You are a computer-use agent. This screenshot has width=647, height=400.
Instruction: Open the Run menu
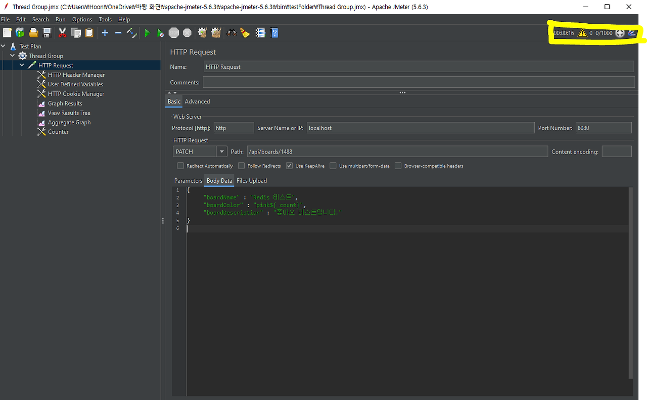click(61, 19)
